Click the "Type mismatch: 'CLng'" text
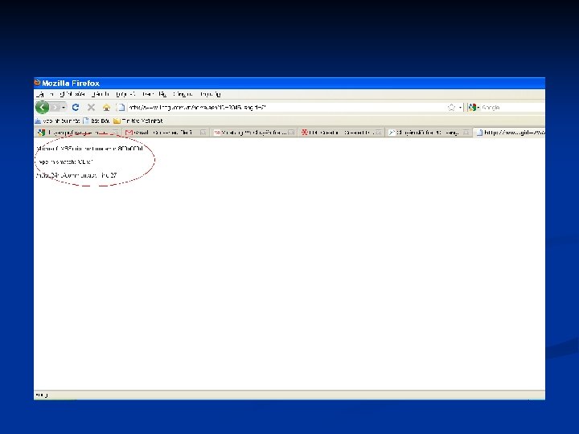Image resolution: width=579 pixels, height=434 pixels. (64, 162)
